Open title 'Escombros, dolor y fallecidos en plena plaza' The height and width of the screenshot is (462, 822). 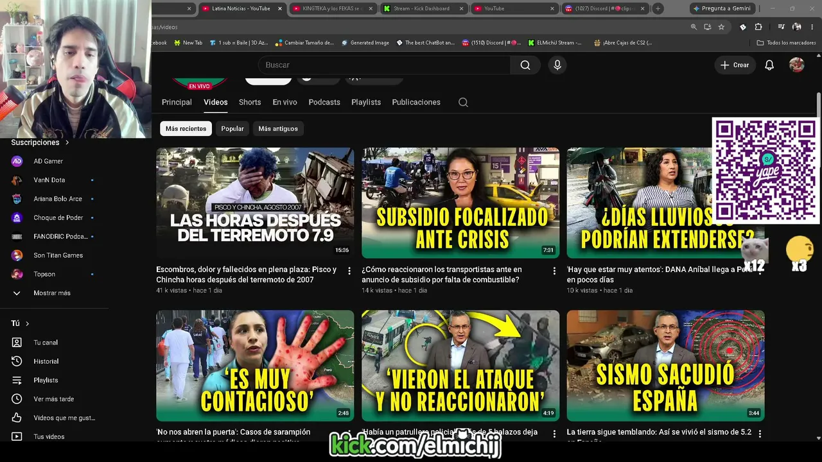247,275
